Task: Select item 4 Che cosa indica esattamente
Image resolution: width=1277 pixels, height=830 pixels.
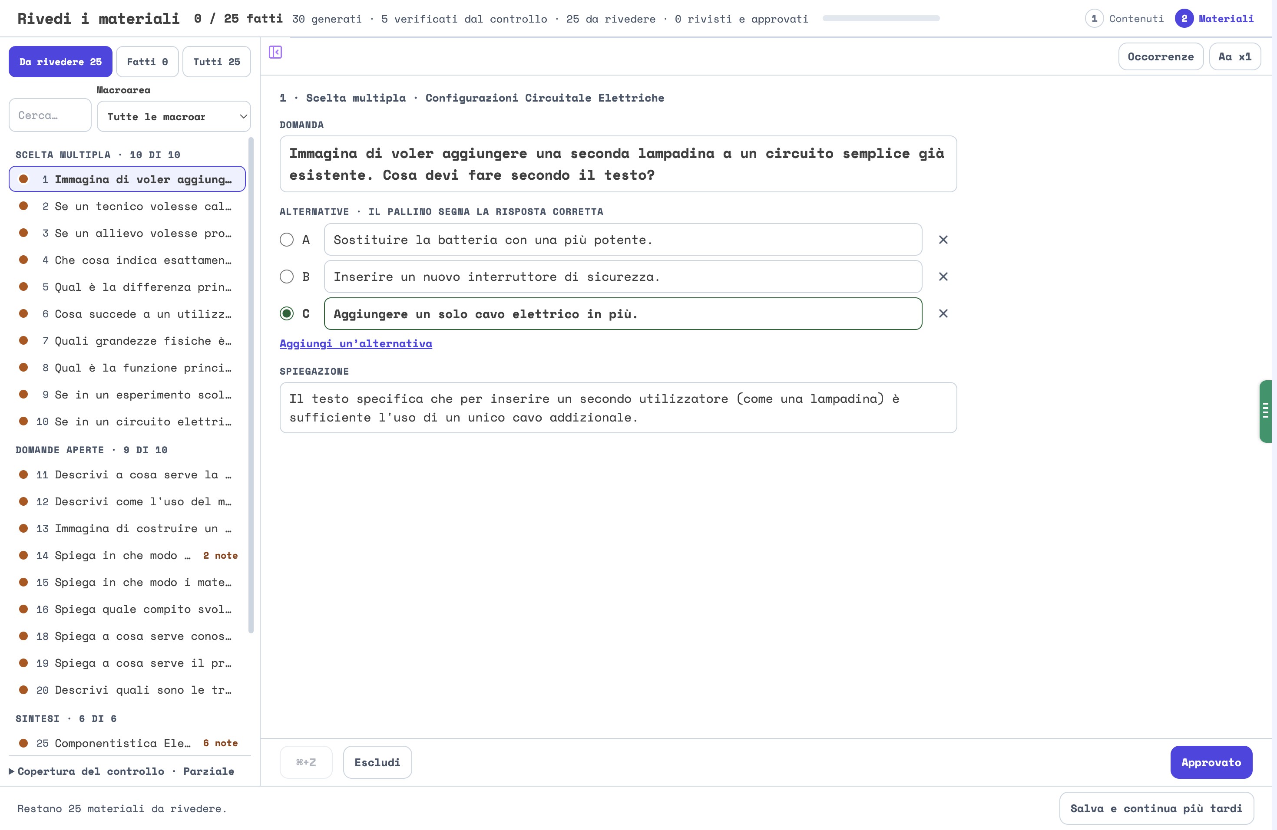Action: click(127, 260)
